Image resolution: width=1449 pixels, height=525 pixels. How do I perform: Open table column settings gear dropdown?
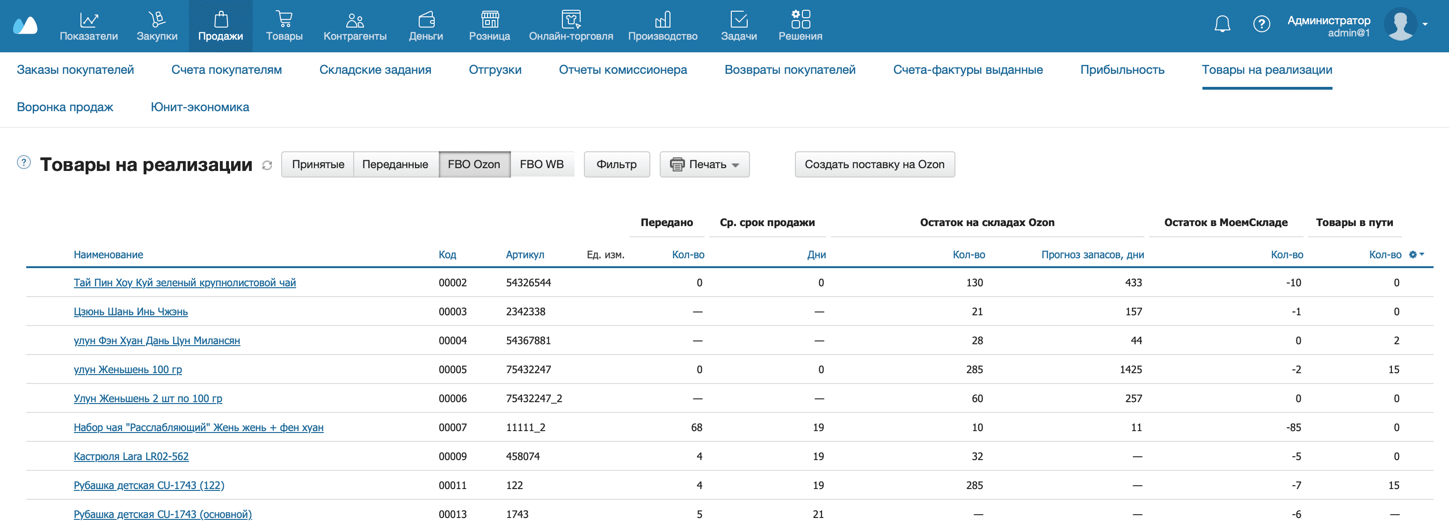tap(1416, 255)
